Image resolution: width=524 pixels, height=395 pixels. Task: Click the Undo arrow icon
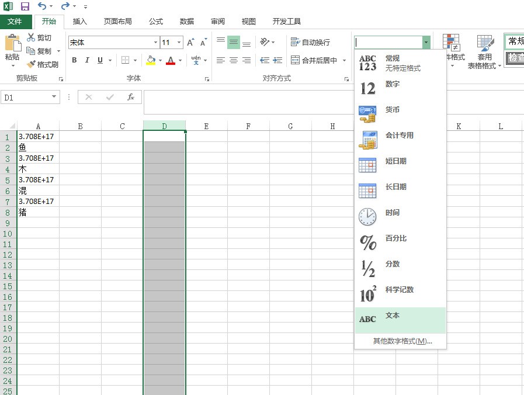(41, 6)
